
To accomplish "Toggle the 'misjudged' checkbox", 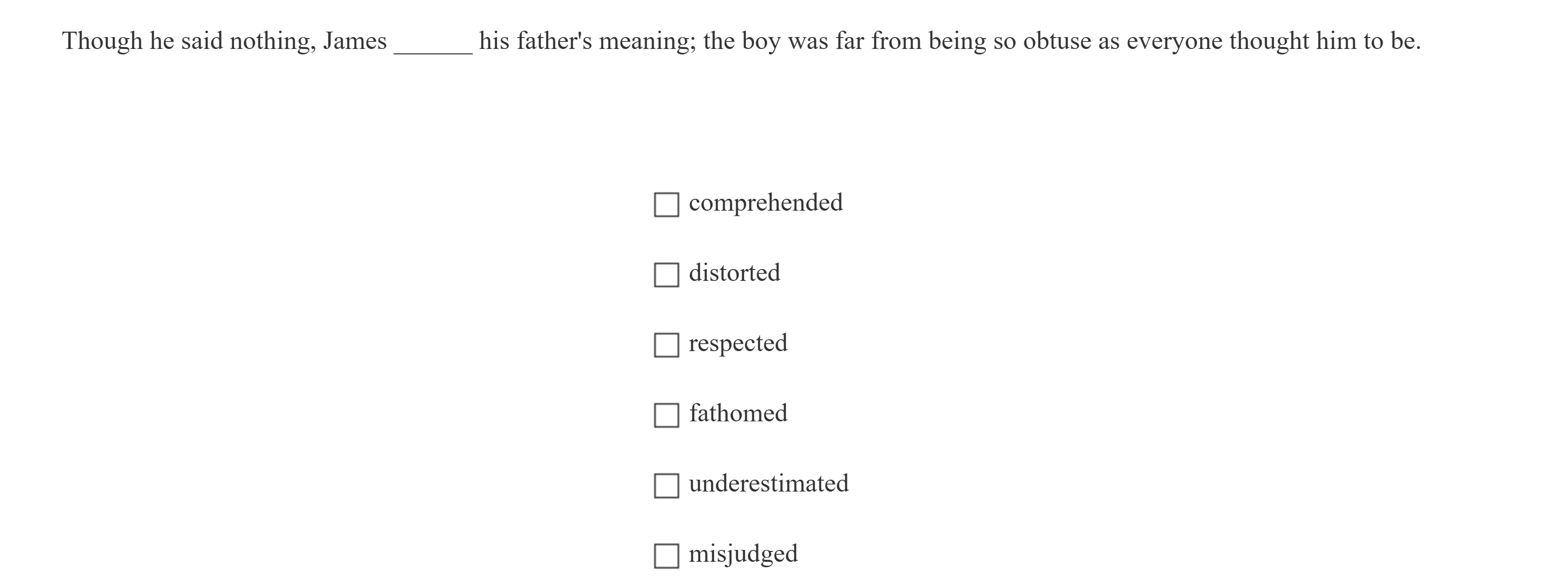I will pos(666,556).
